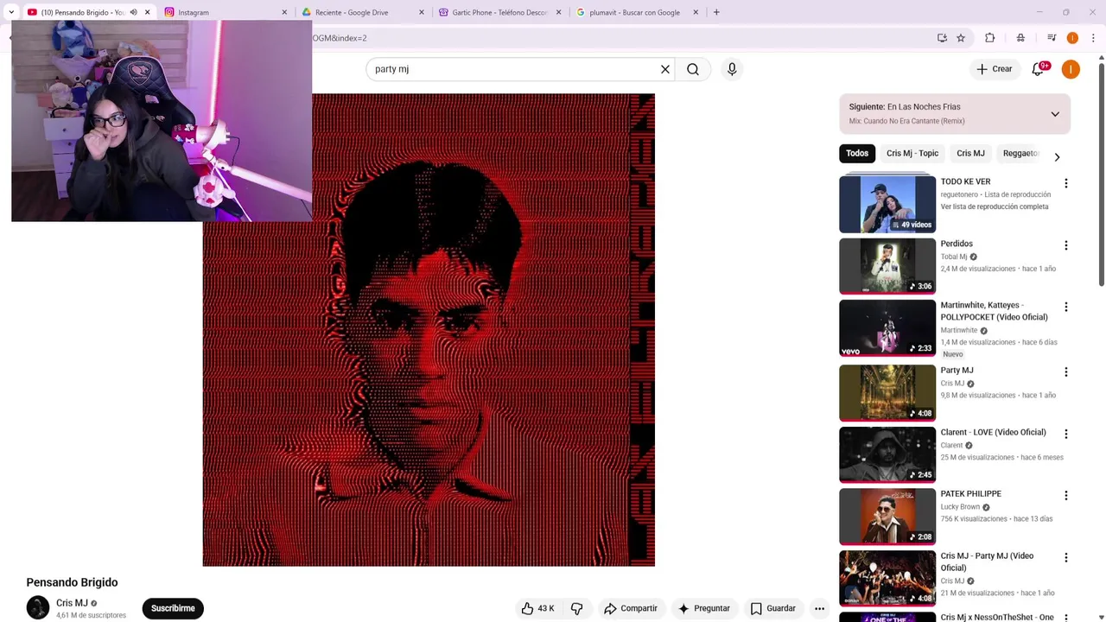Viewport: 1106px width, 622px height.
Task: Like the video with thumbs up
Action: (537, 608)
